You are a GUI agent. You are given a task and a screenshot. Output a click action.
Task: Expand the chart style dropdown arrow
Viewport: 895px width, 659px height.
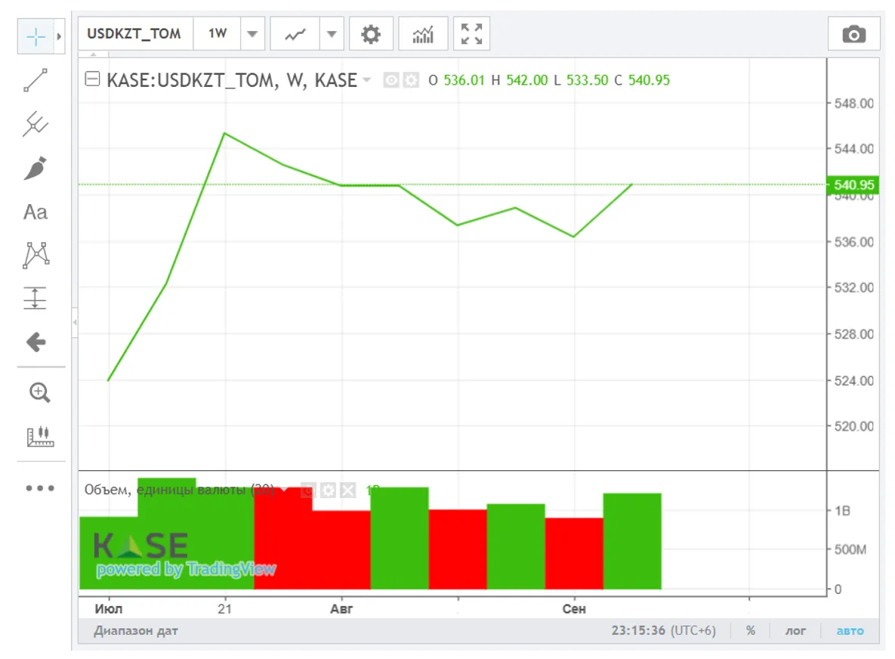pos(331,35)
